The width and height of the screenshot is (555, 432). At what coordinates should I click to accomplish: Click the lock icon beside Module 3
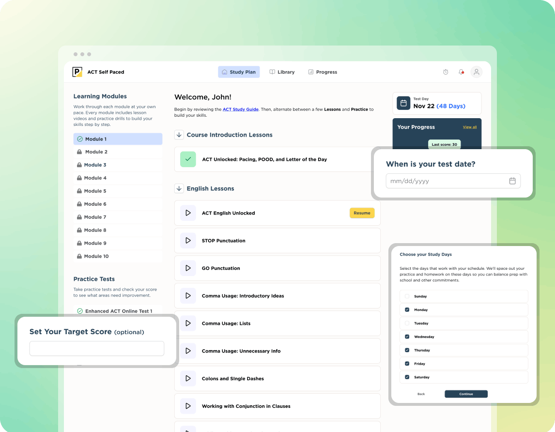tap(79, 165)
